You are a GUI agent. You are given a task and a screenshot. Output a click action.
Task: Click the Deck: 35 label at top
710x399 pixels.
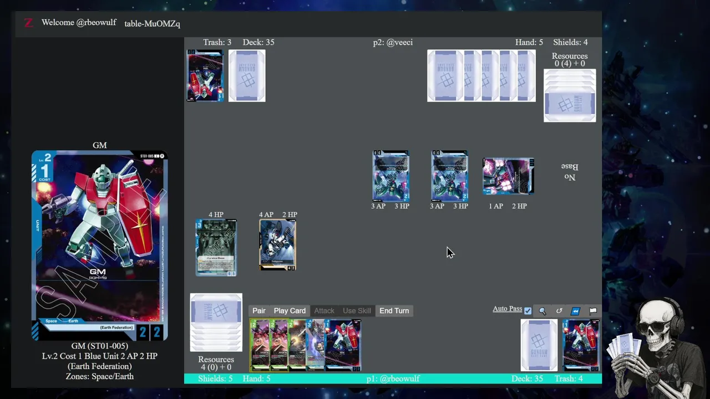tap(258, 42)
